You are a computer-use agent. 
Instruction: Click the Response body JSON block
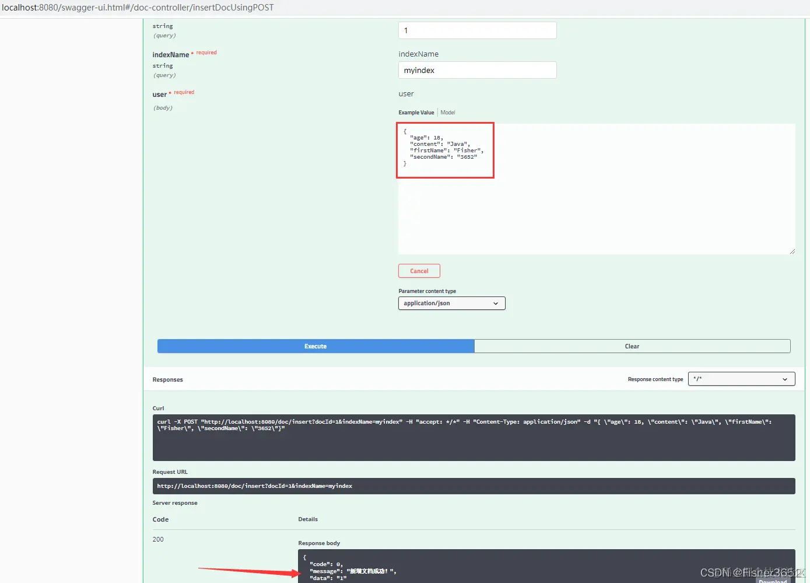click(546, 566)
